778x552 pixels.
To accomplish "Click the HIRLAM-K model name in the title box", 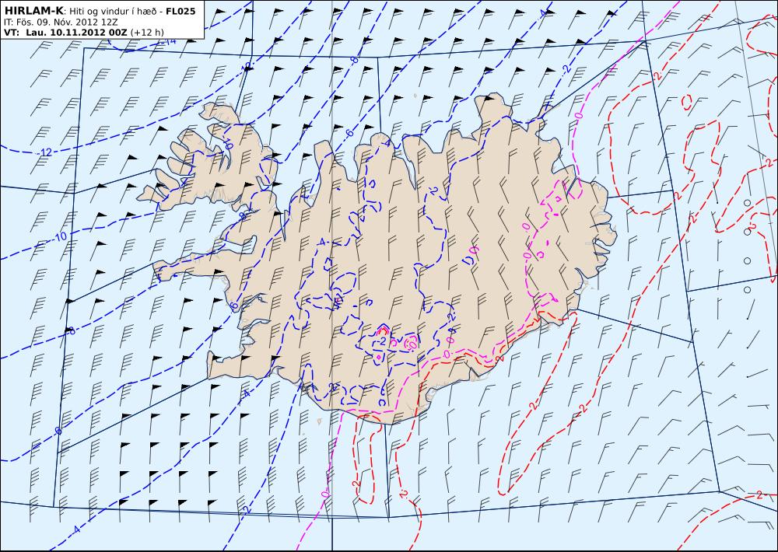I will click(x=33, y=12).
